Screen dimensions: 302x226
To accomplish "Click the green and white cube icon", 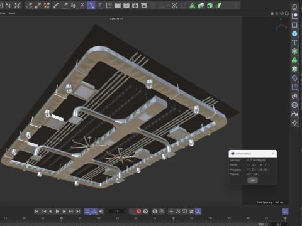I will 201,6.
